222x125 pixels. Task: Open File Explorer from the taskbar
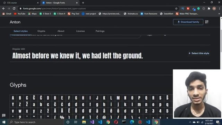(84, 122)
